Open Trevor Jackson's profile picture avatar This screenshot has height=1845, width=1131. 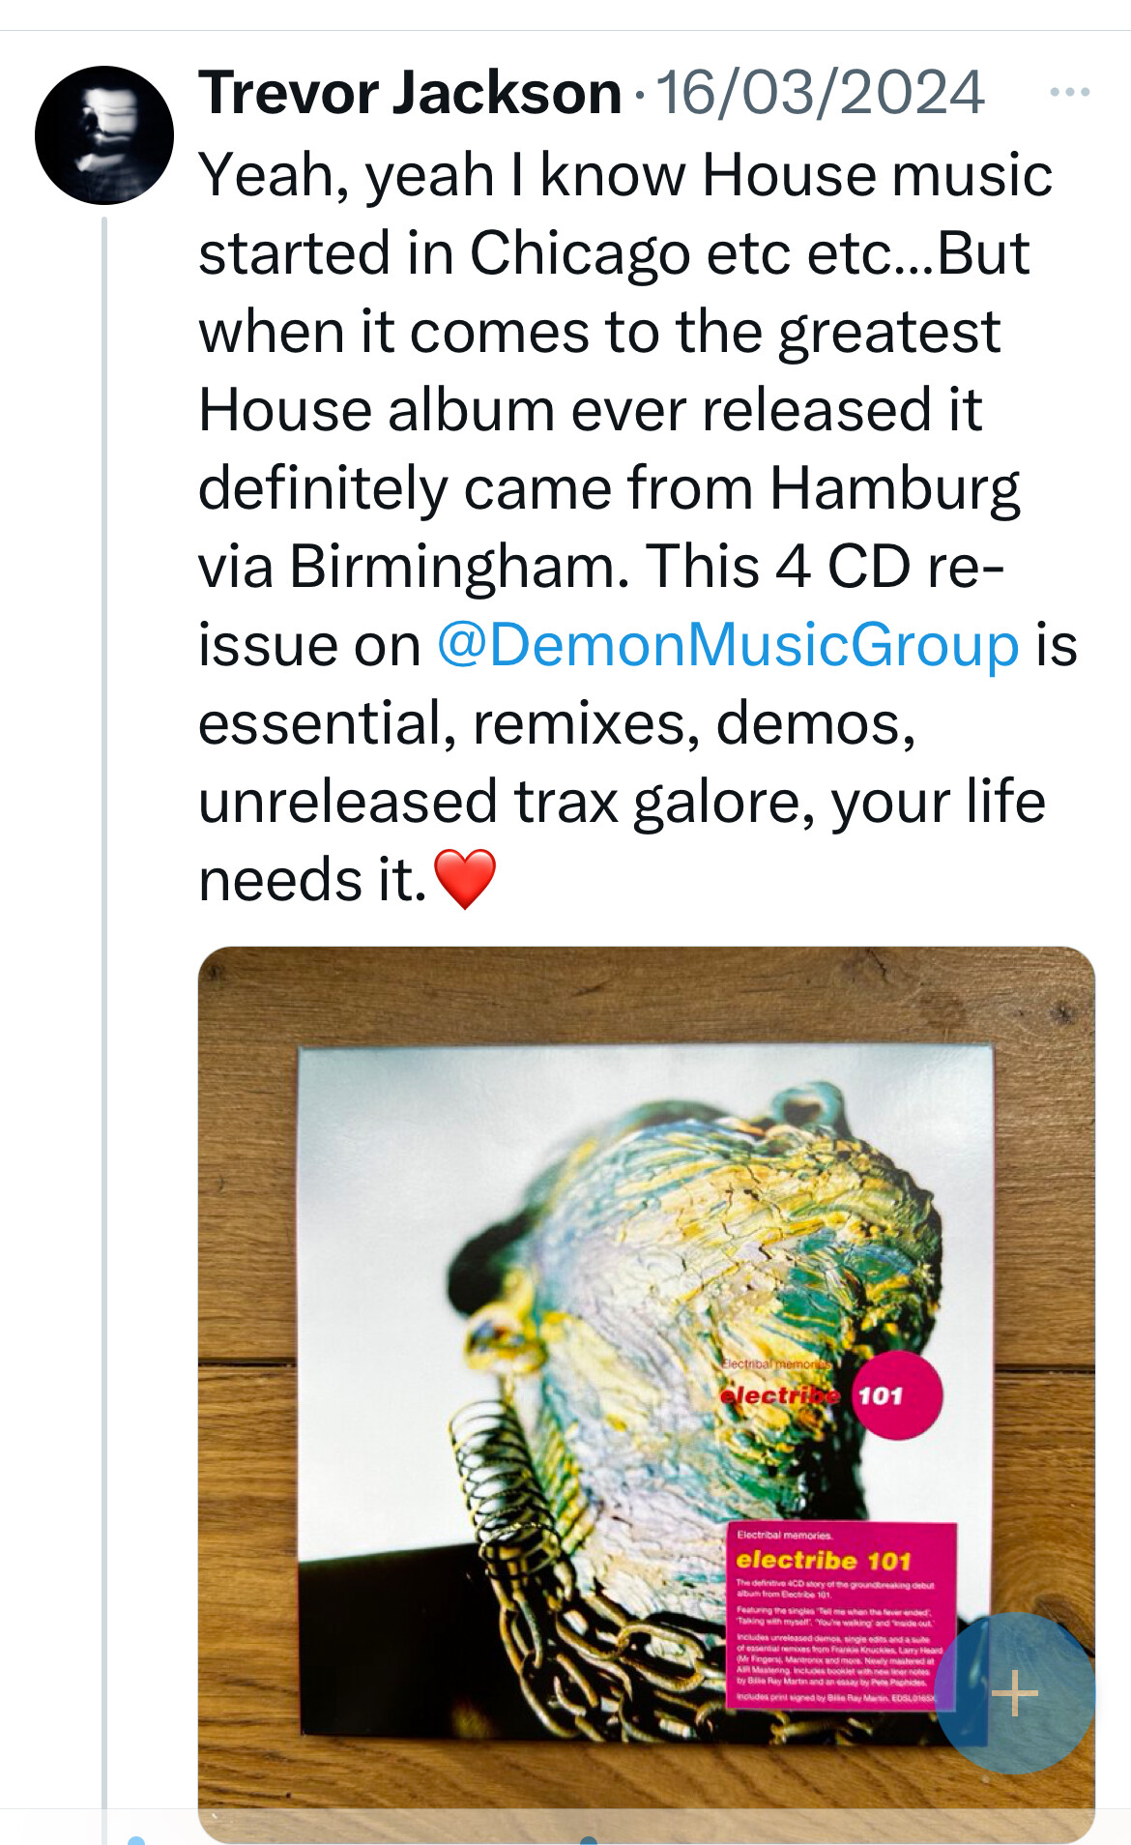click(x=104, y=135)
